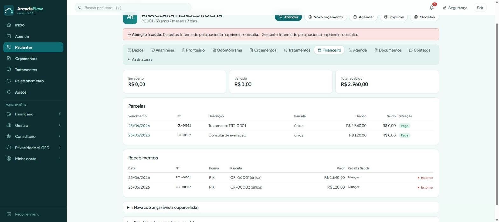This screenshot has height=222, width=499.
Task: Click the Paga badge for CR-00001
Action: click(404, 126)
